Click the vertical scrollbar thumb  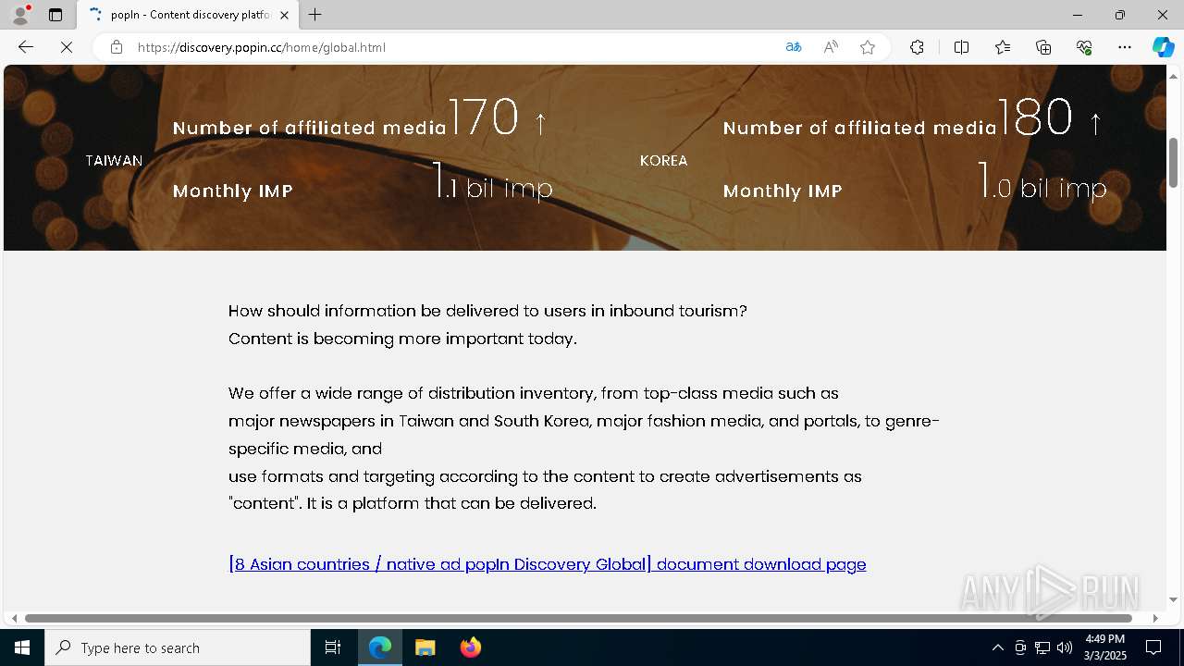[1174, 162]
